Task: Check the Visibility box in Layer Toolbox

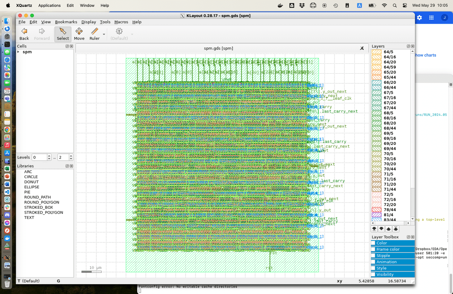Action: click(373, 274)
